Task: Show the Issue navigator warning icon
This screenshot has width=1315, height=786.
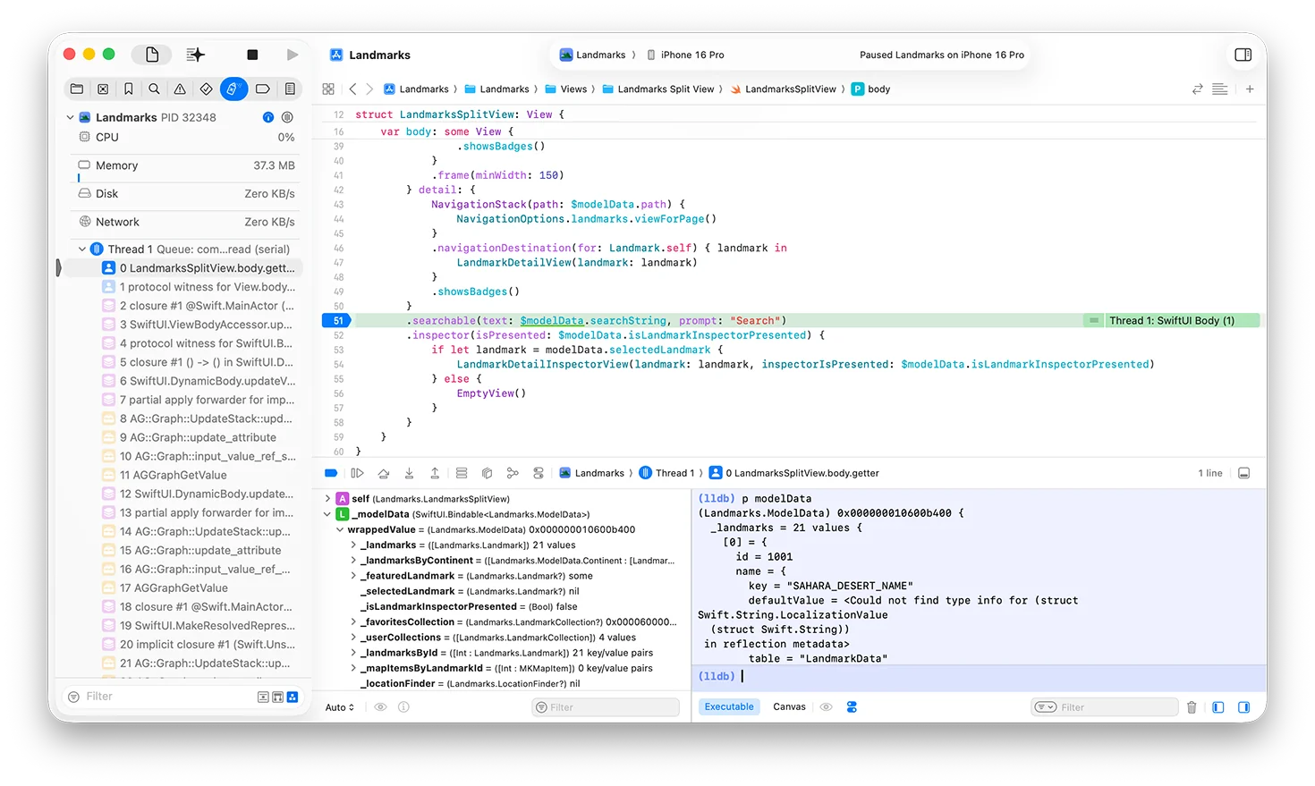Action: [x=180, y=89]
